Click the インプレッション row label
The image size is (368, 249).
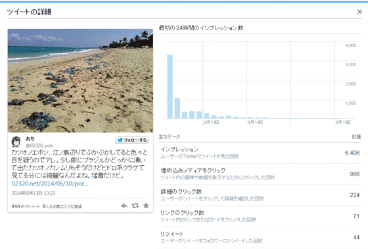[x=179, y=149]
